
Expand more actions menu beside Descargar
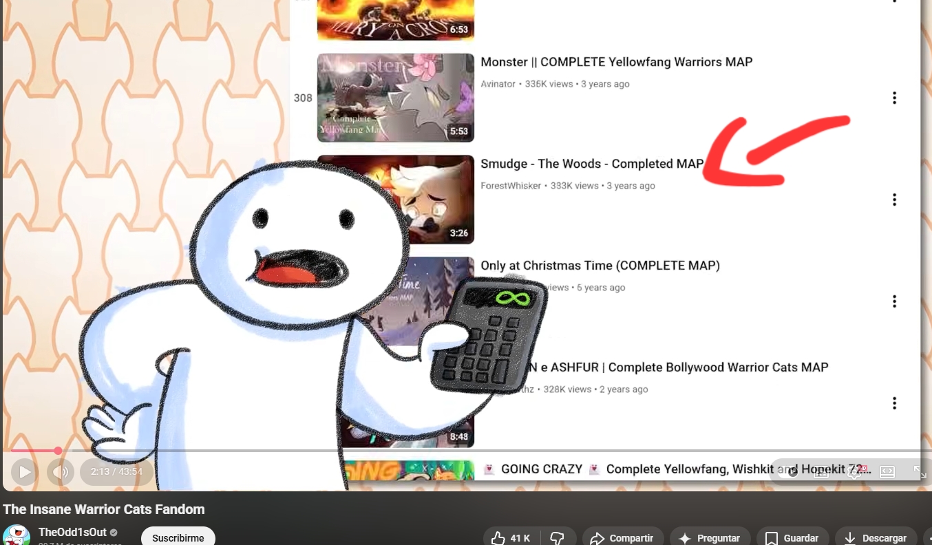tap(928, 538)
